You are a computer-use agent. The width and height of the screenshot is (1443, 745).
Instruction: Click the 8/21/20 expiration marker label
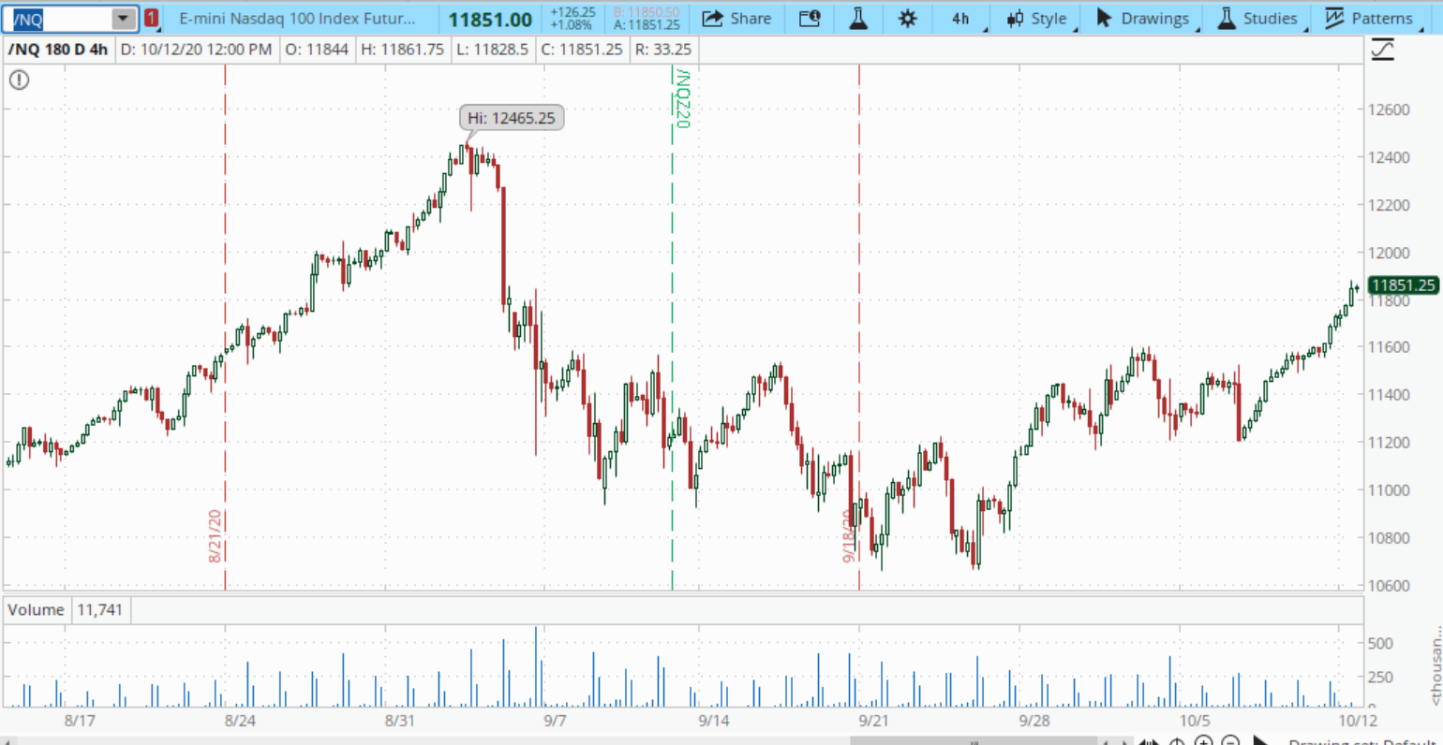[x=215, y=536]
